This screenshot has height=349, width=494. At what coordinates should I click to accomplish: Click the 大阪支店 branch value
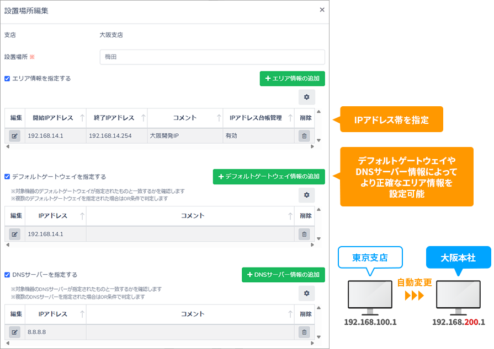(111, 35)
